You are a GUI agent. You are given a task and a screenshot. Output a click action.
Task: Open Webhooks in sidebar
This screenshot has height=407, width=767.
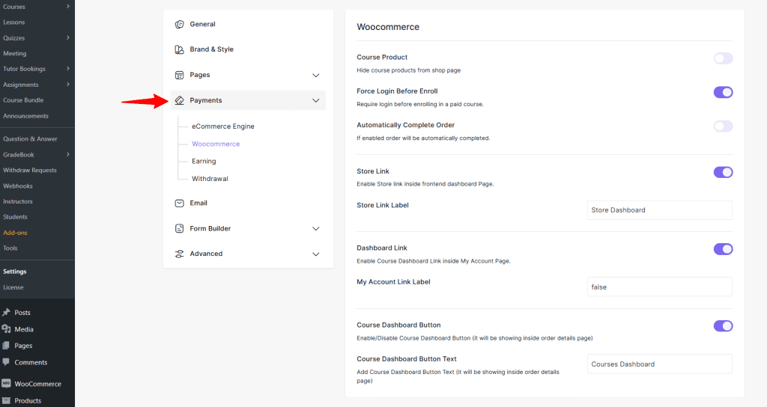(x=18, y=186)
